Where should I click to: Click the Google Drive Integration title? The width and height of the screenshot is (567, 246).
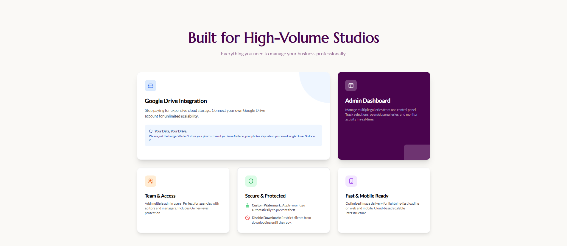click(176, 101)
